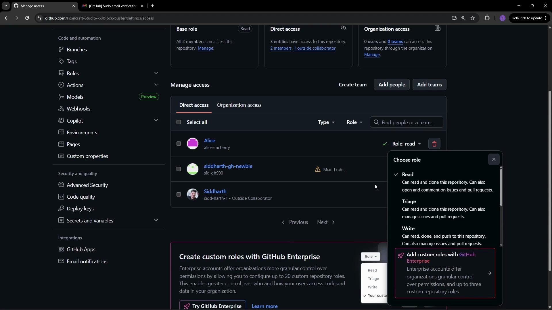Expand Secrets and variables chevron
This screenshot has height=310, width=552.
click(x=156, y=220)
